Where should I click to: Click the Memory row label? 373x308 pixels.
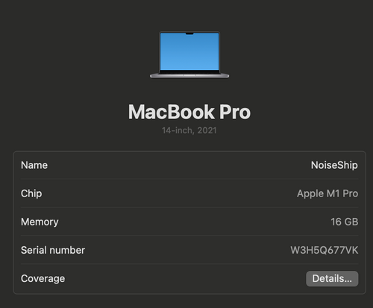pos(40,222)
